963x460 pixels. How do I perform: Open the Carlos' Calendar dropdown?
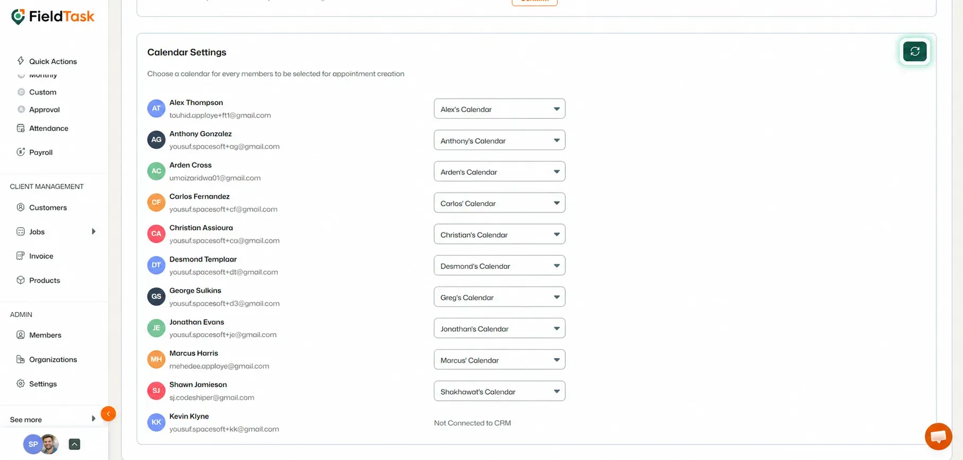[x=499, y=203]
